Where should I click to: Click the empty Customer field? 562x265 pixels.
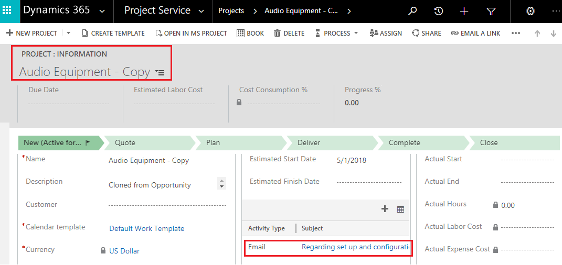167,206
